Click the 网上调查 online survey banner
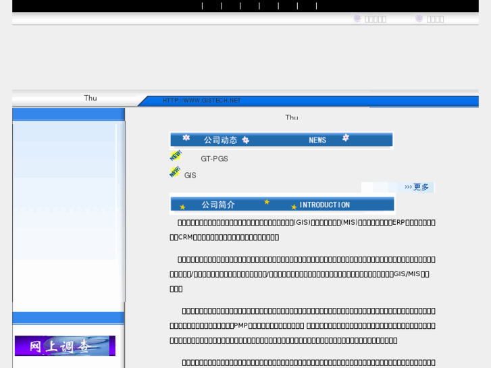Image resolution: width=491 pixels, height=368 pixels. point(65,346)
